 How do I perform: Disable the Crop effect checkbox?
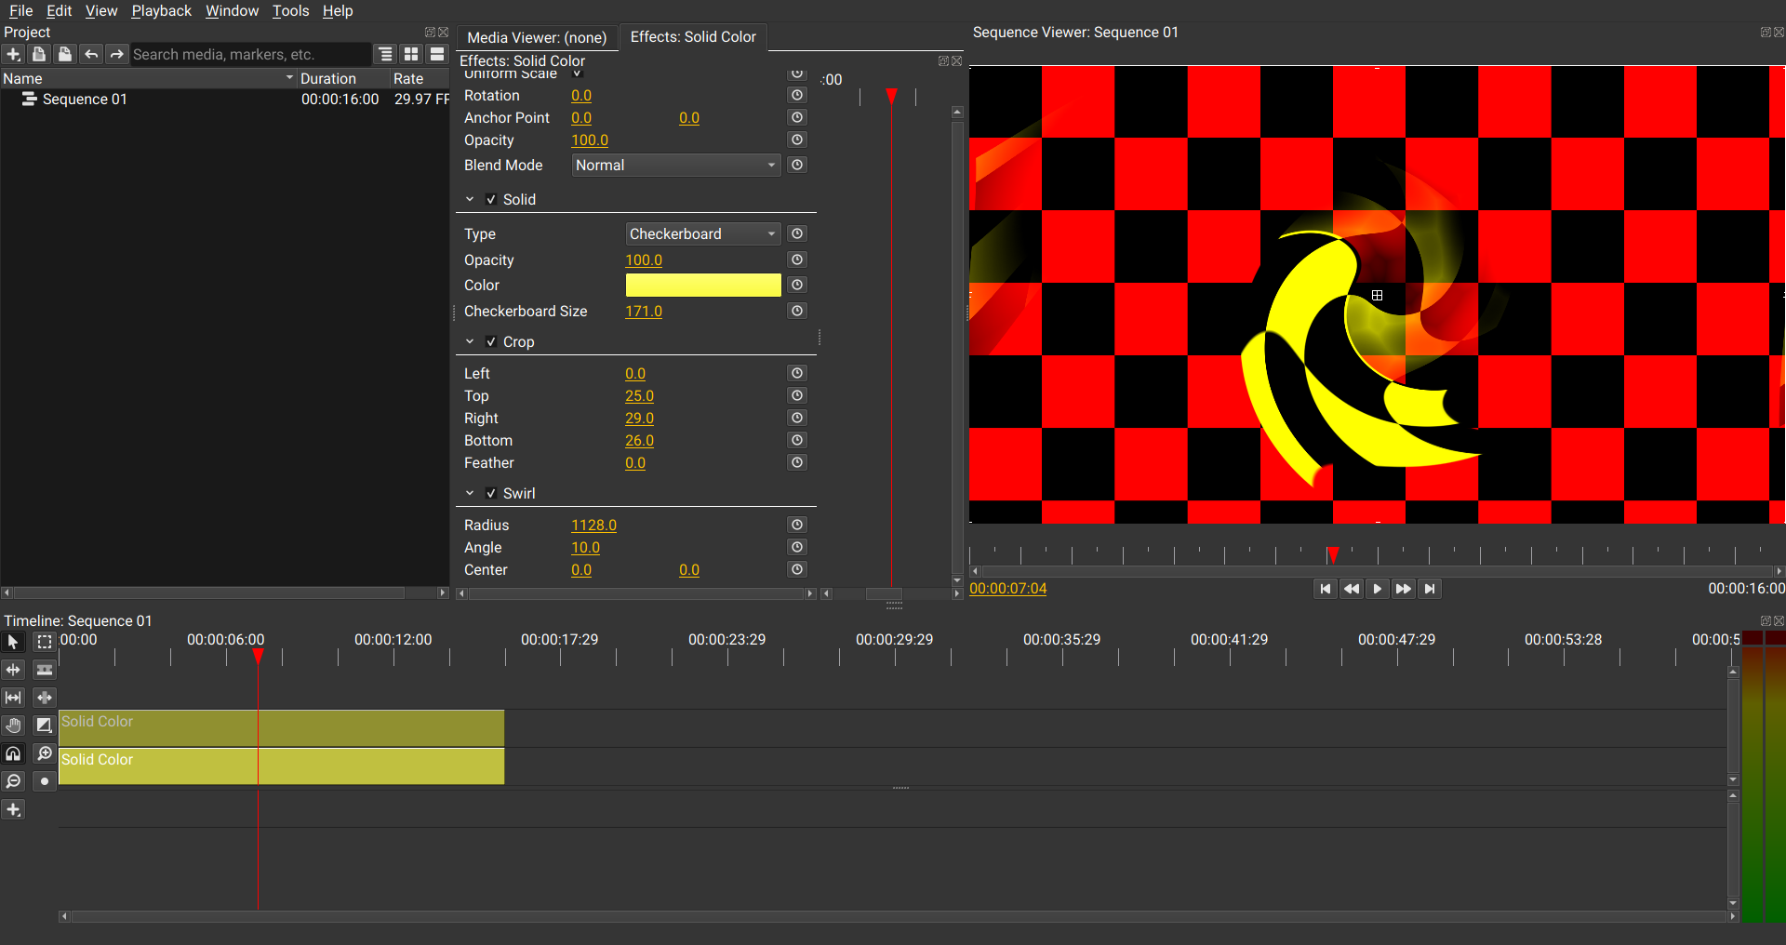pyautogui.click(x=491, y=341)
